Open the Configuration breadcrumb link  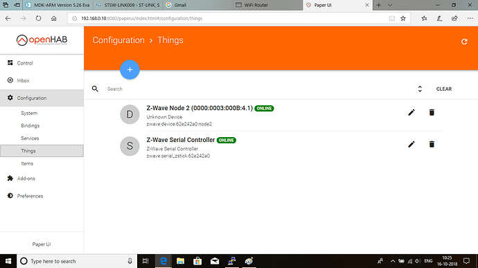(118, 40)
